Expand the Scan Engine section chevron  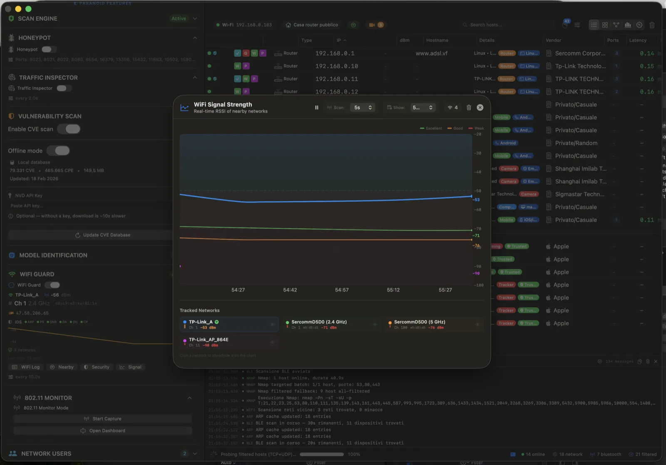click(x=195, y=19)
